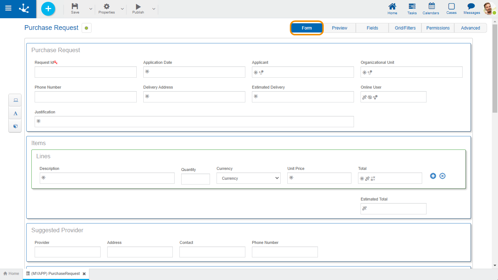The height and width of the screenshot is (280, 498).
Task: Open the hamburger main menu
Action: coord(8,8)
